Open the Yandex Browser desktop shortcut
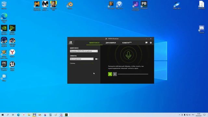The height and width of the screenshot is (117, 208). (x=12, y=53)
